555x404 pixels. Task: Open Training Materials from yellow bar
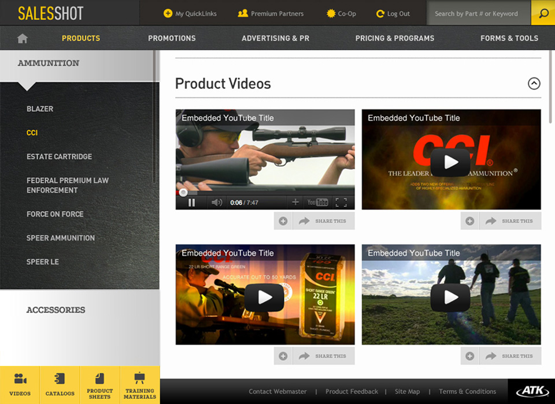pyautogui.click(x=140, y=385)
